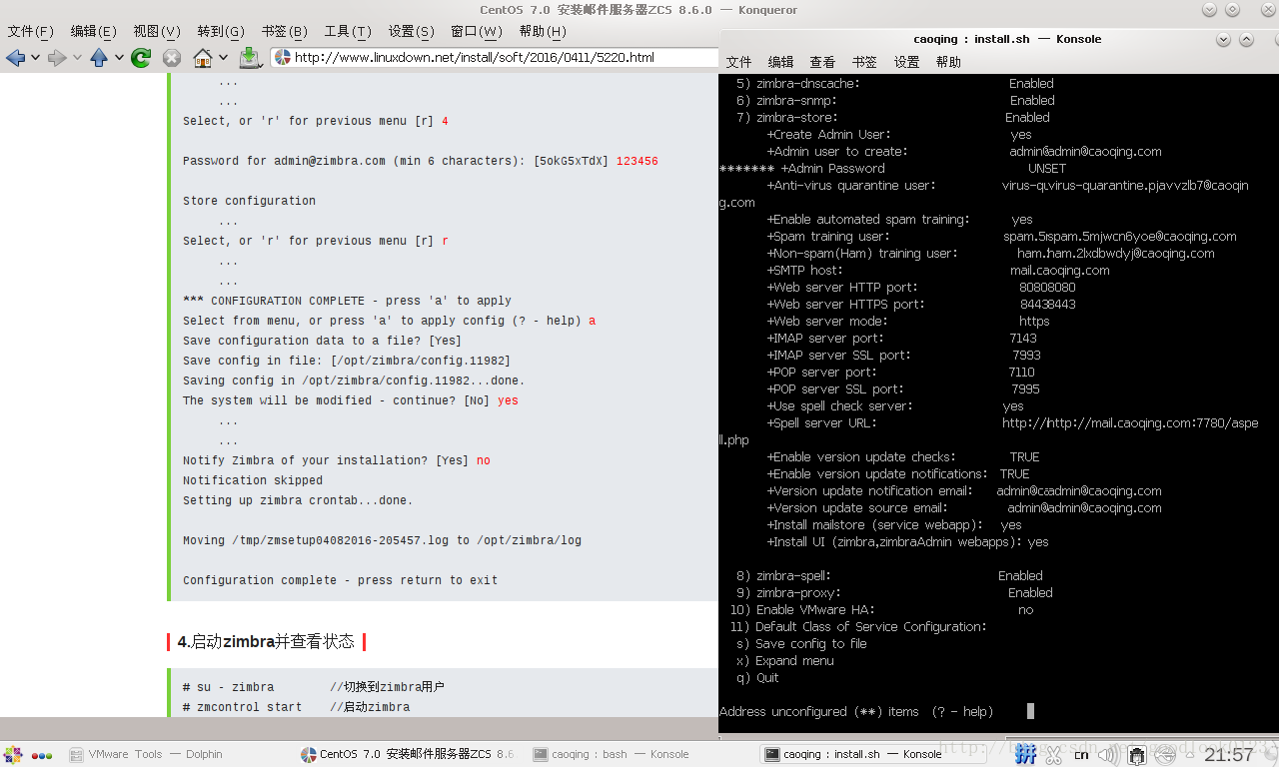This screenshot has width=1279, height=767.
Task: Click the Back arrow in Konqueror toolbar
Action: pyautogui.click(x=15, y=58)
